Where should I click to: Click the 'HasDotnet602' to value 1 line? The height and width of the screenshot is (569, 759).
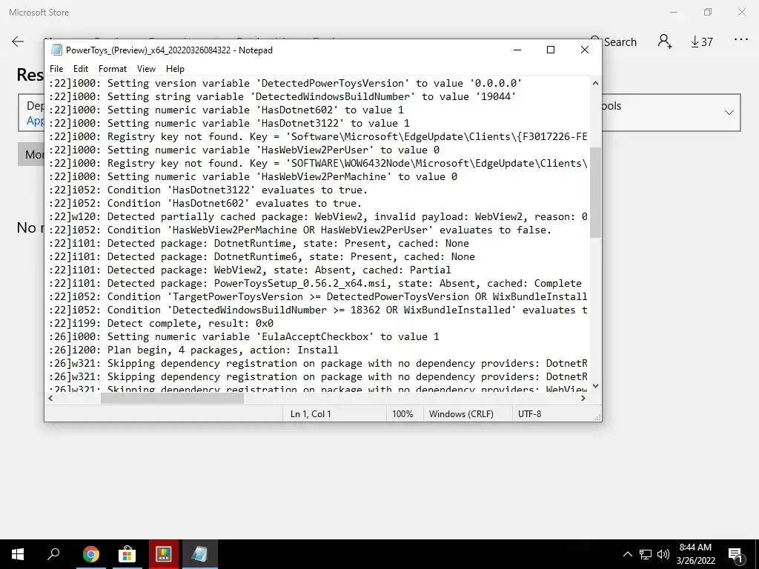click(x=226, y=110)
